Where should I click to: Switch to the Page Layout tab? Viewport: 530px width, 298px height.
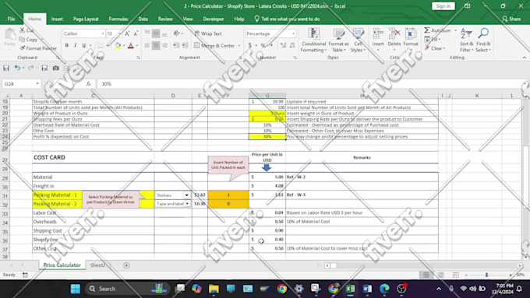pos(86,19)
